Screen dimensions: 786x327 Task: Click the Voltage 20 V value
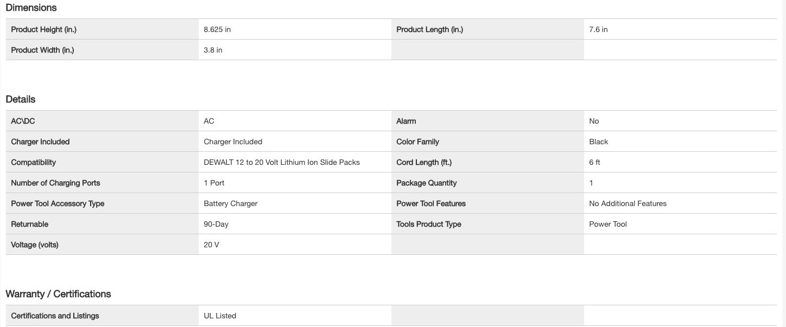(x=211, y=245)
